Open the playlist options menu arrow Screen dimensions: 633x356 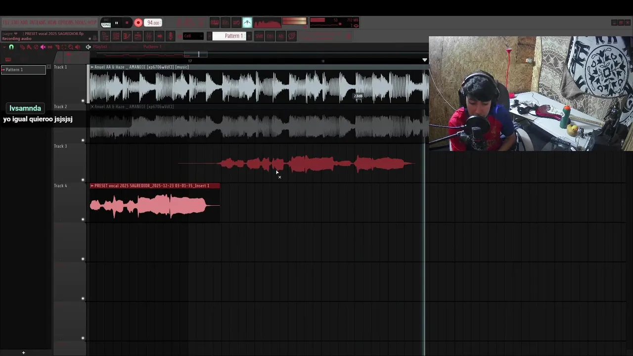[4, 47]
